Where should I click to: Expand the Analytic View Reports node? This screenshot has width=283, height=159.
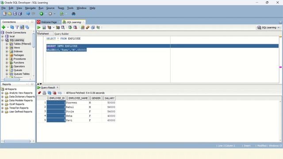tap(3, 93)
